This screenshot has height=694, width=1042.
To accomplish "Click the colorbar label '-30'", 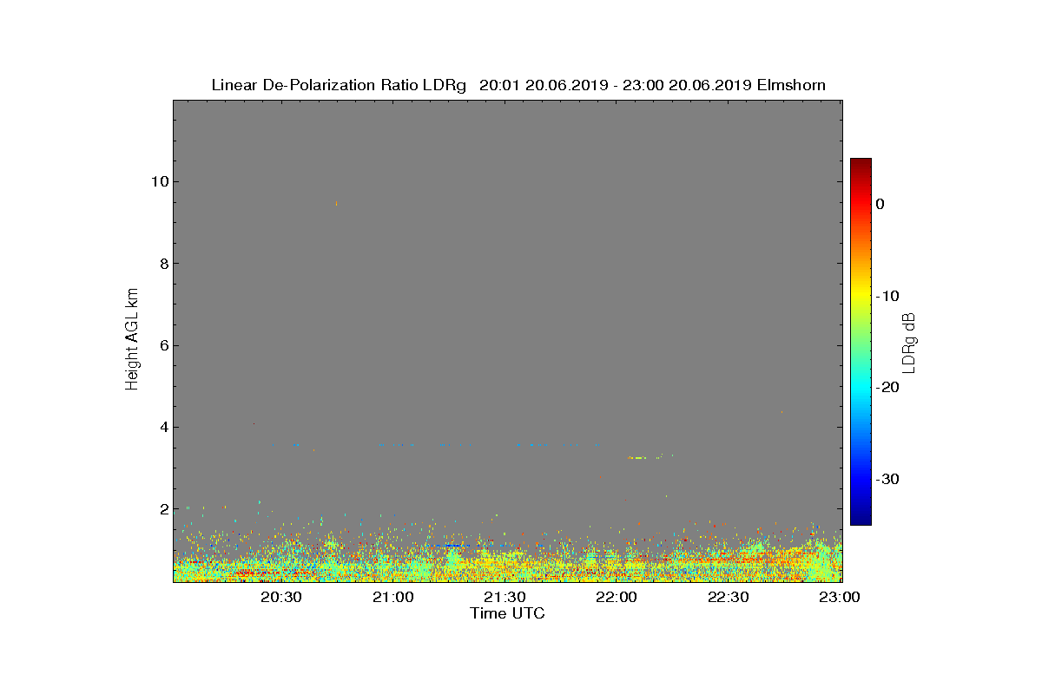I will tap(887, 480).
